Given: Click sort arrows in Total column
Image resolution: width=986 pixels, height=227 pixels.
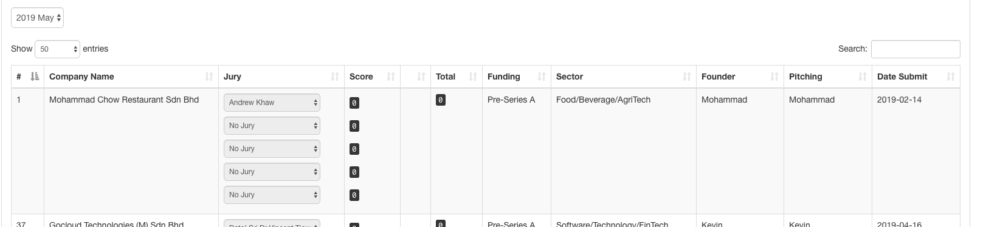Looking at the screenshot, I should [x=473, y=76].
